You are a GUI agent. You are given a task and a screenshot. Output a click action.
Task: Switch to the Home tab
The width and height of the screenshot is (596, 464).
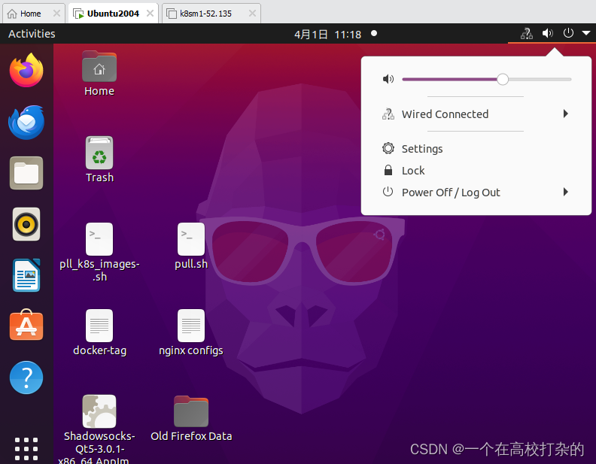point(30,14)
